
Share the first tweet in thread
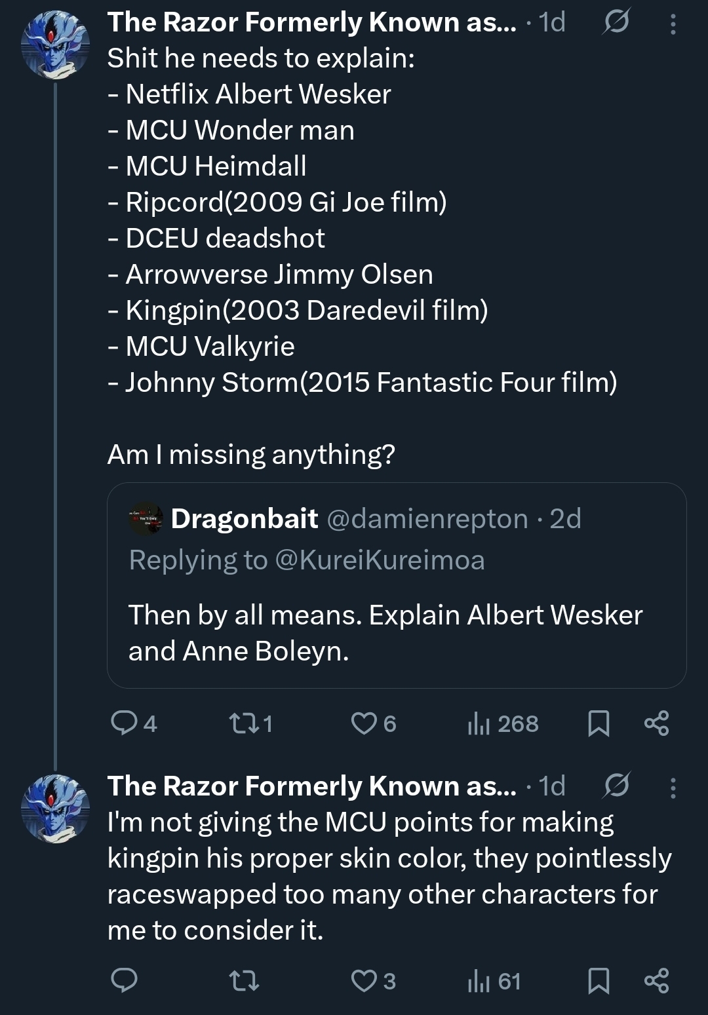click(656, 723)
